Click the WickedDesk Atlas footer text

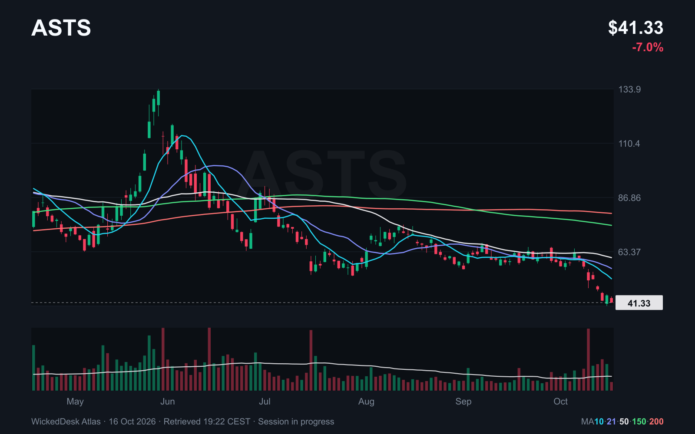pos(66,421)
